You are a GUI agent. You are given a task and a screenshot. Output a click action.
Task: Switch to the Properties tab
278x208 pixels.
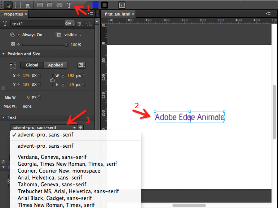tap(13, 14)
